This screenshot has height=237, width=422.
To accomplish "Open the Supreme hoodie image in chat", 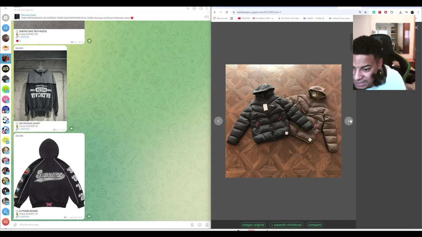I will pos(49,173).
